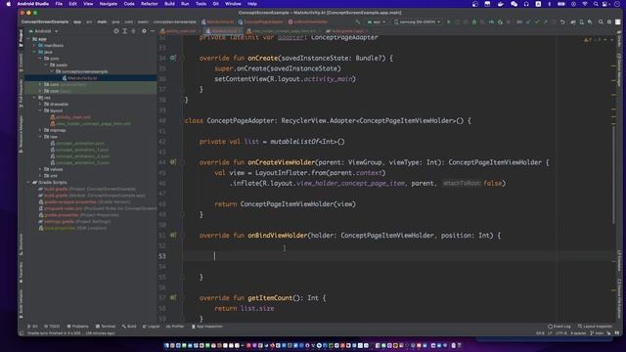Click the undo arrow in top toolbar
The height and width of the screenshot is (352, 626).
pyautogui.click(x=562, y=22)
